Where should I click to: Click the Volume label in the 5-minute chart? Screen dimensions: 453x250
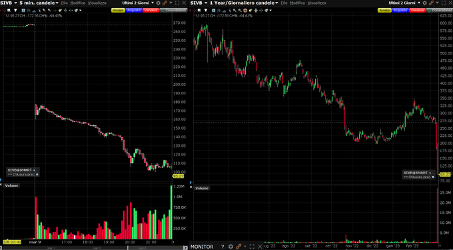(x=11, y=186)
